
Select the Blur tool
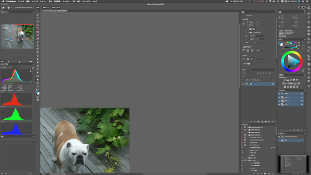(x=38, y=59)
